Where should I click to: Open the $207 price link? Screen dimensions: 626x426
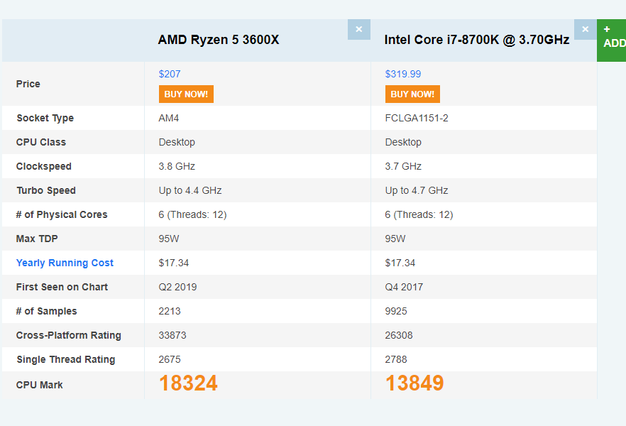point(170,74)
